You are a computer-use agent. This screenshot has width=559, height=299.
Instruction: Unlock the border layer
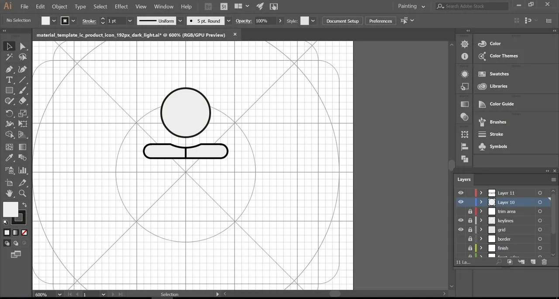point(470,239)
